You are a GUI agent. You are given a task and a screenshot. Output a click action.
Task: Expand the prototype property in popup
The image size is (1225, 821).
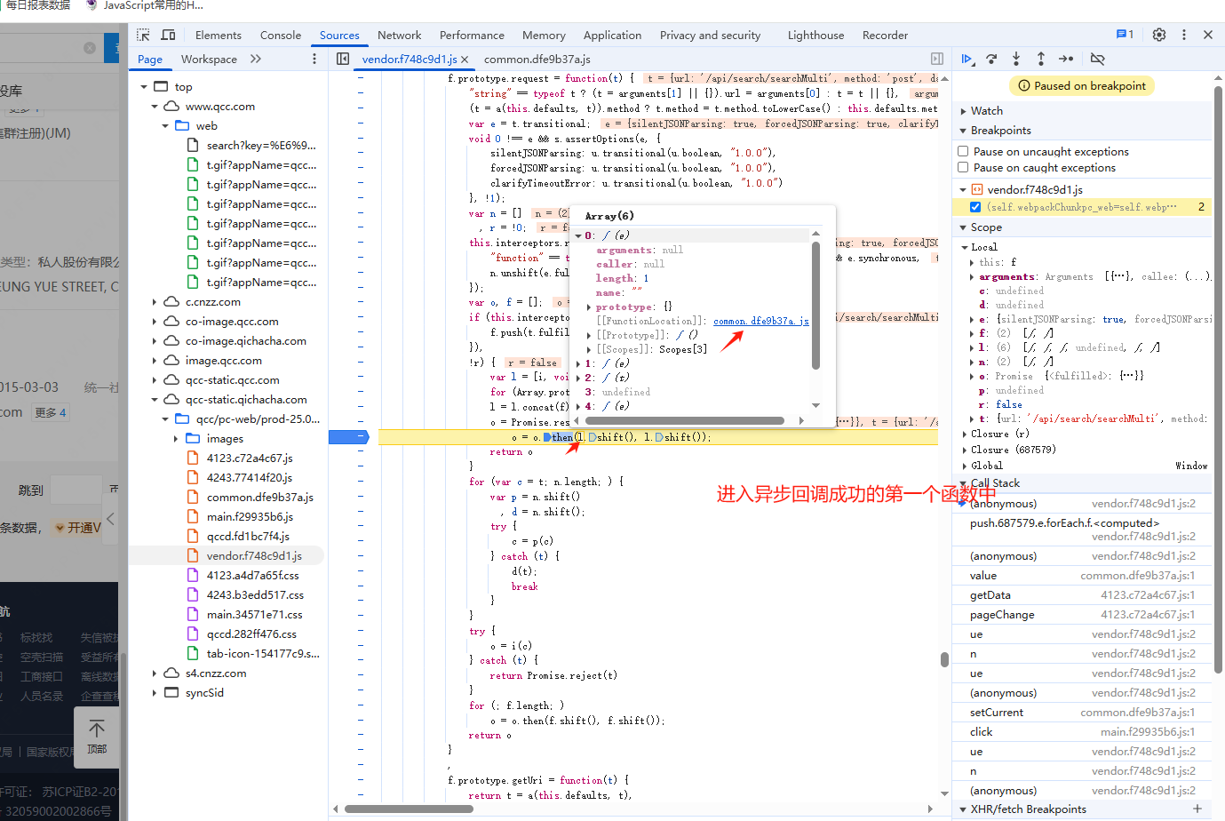(589, 307)
